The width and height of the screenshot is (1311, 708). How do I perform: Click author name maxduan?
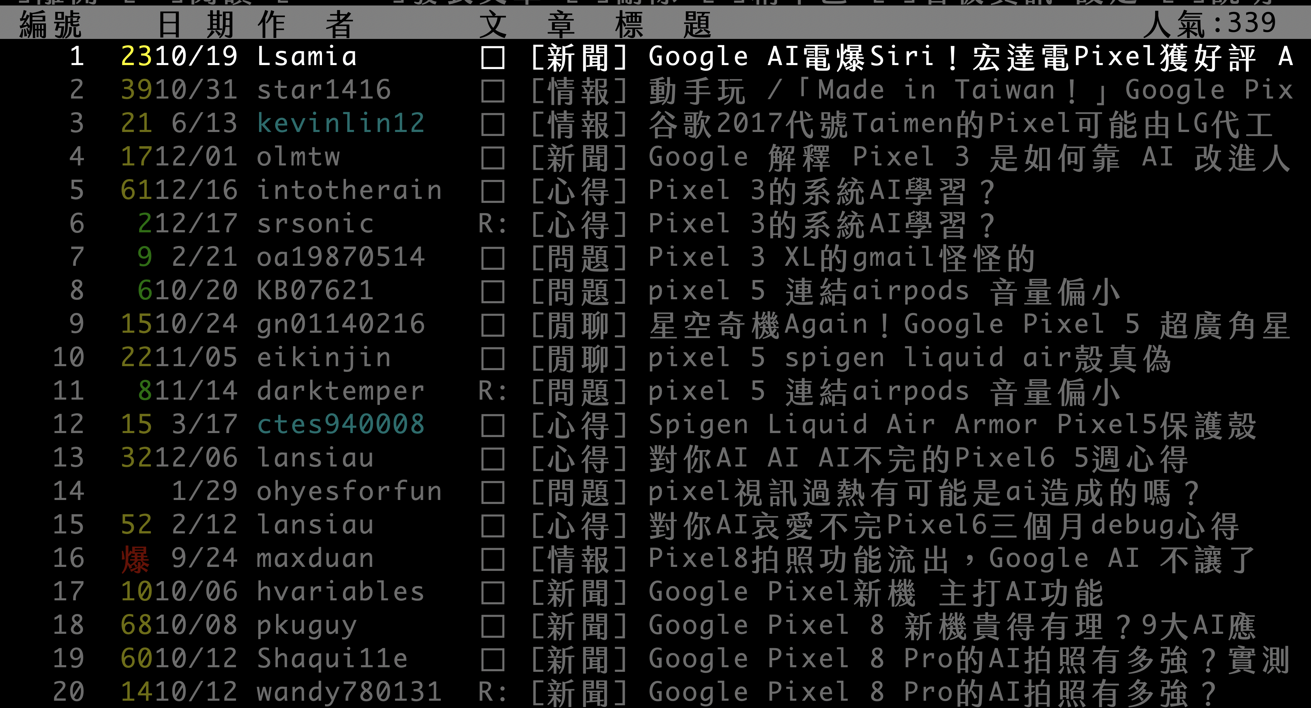(315, 559)
